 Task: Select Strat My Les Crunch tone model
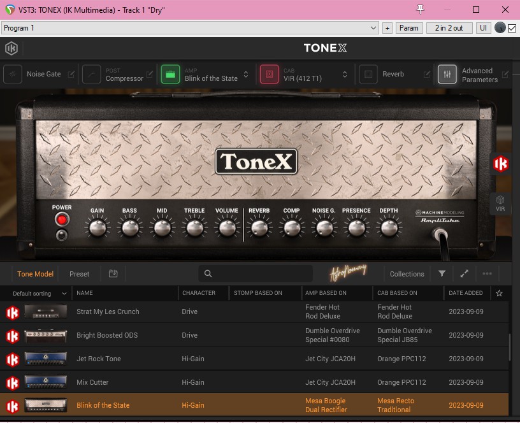(x=254, y=312)
